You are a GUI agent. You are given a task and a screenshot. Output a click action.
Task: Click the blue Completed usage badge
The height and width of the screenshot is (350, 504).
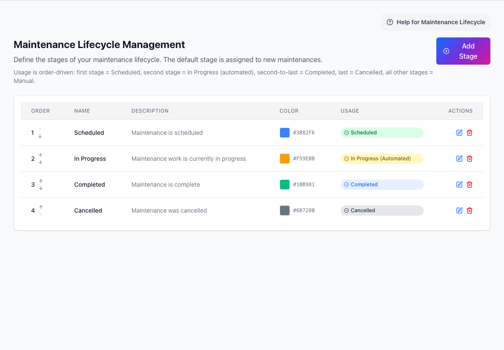(x=382, y=185)
